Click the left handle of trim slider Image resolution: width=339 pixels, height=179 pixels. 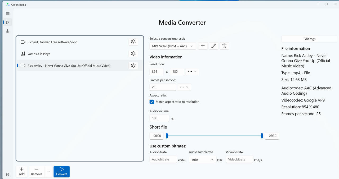tap(167, 136)
